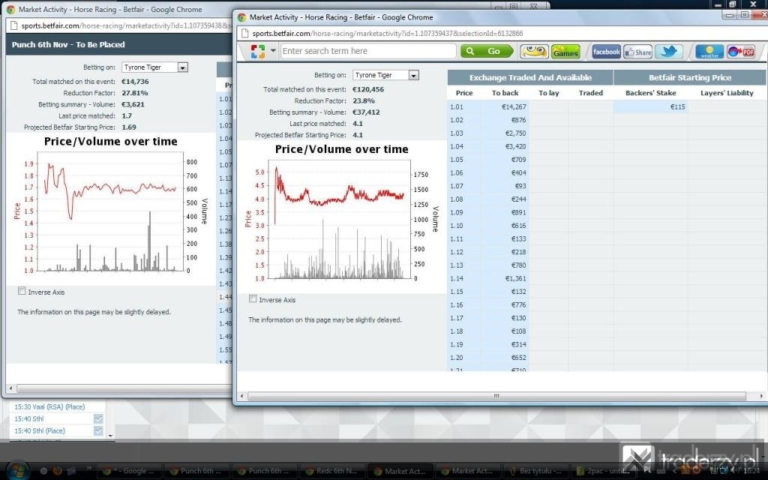Click the 1.20 price cell in front window
The height and width of the screenshot is (480, 768).
pos(463,358)
